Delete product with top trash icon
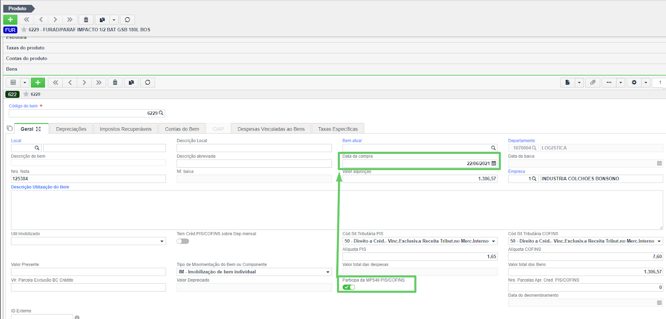This screenshot has height=319, width=666. tap(86, 20)
